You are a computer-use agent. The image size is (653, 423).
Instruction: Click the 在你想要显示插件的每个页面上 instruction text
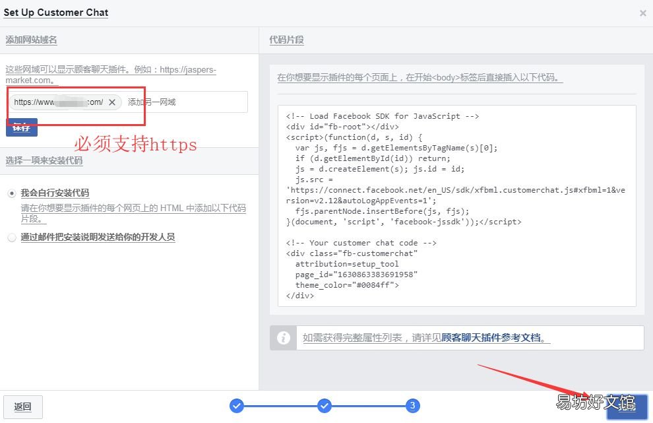(420, 77)
